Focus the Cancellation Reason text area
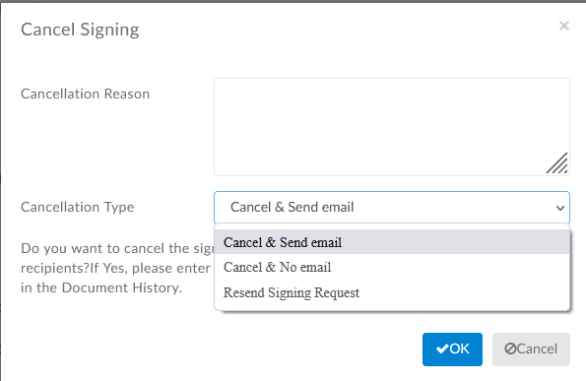Image resolution: width=586 pixels, height=381 pixels. pos(392,127)
